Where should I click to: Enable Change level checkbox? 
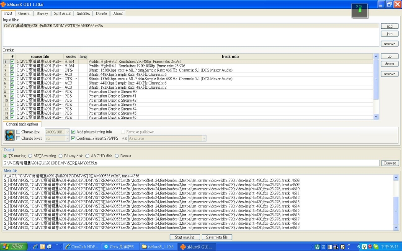18,138
